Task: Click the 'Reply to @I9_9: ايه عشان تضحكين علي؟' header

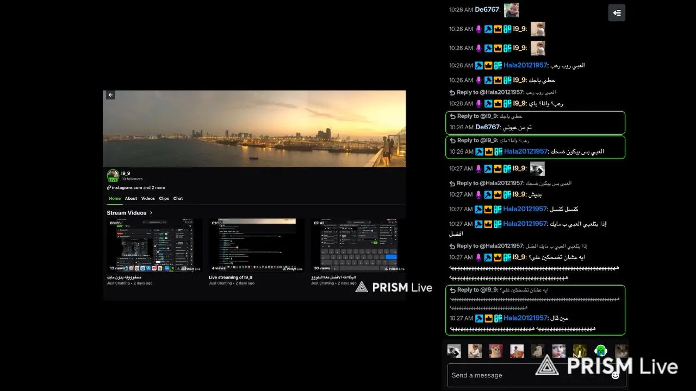Action: 499,290
